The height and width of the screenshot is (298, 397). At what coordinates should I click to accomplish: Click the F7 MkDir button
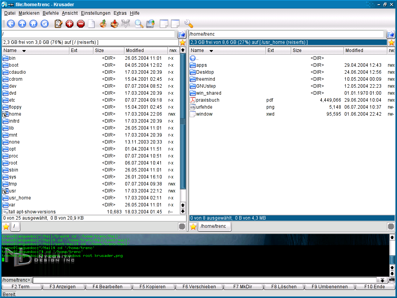[243, 287]
